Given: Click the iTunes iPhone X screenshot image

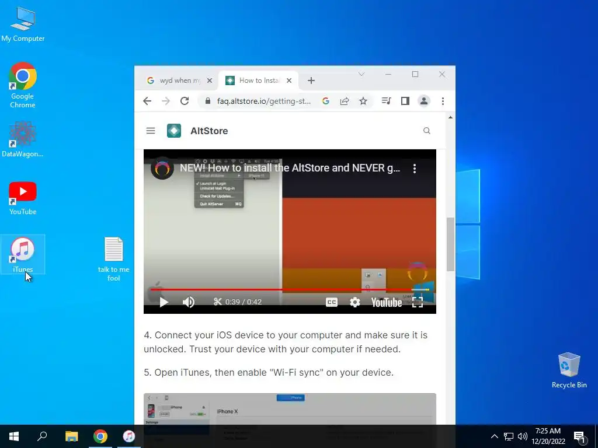Looking at the screenshot, I should (x=290, y=409).
